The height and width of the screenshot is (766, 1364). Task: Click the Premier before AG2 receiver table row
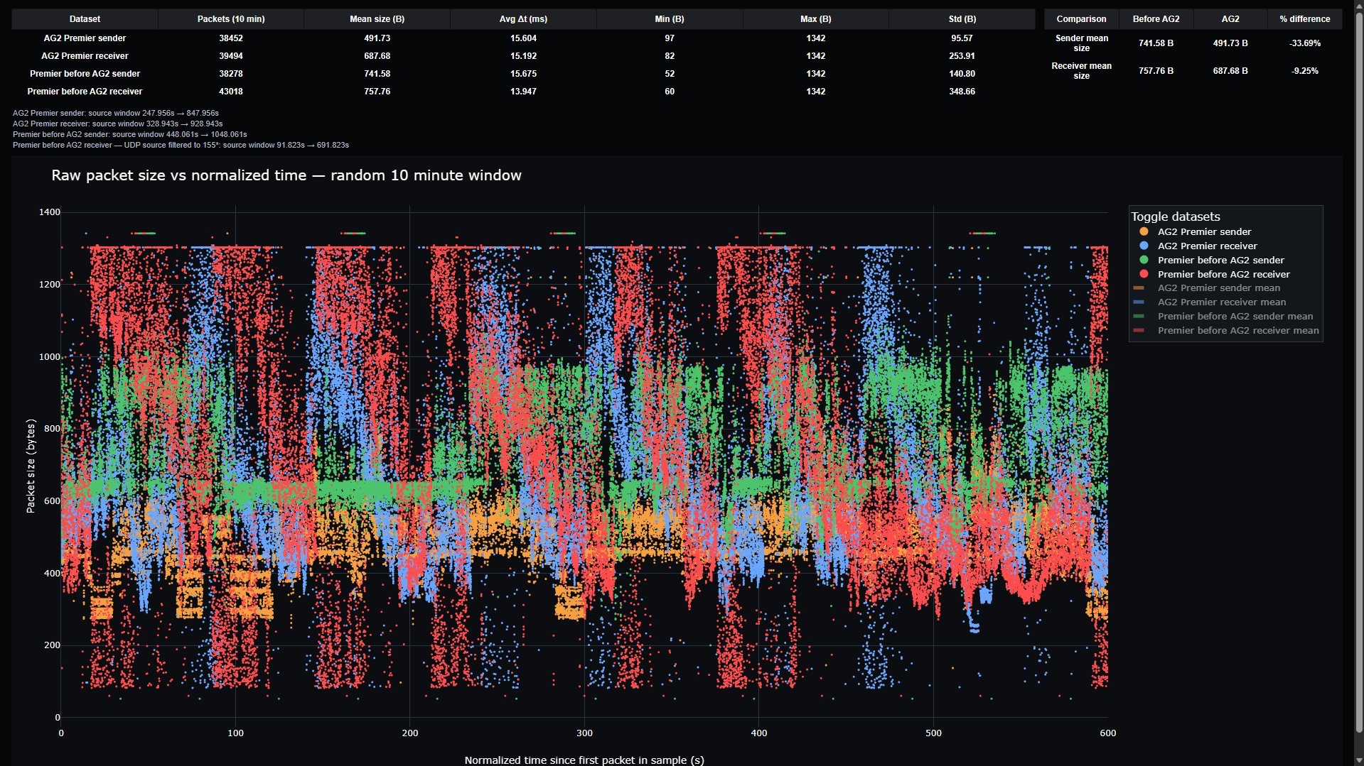point(85,92)
